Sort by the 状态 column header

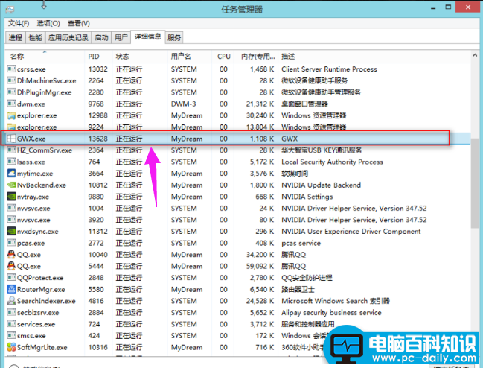coord(139,57)
